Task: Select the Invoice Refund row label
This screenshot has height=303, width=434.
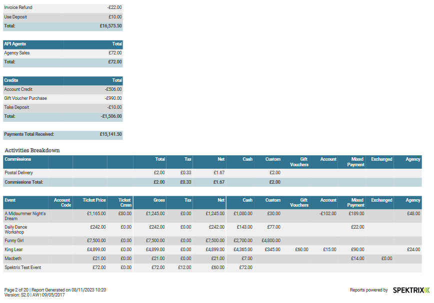Action: tap(18, 7)
